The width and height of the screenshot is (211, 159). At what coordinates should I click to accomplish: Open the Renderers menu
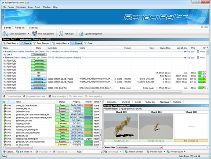click(21, 7)
